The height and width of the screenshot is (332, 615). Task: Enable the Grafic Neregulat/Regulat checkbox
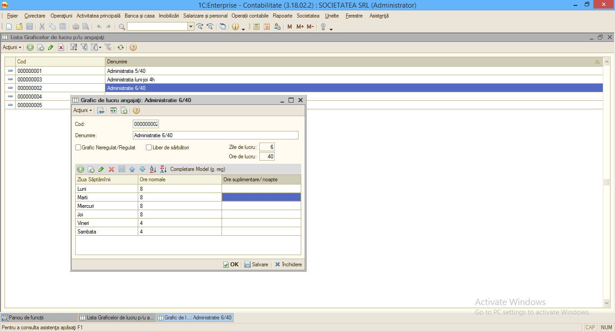tap(78, 147)
